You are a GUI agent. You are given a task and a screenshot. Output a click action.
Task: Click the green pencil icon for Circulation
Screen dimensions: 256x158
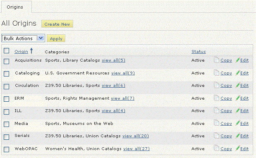click(237, 85)
